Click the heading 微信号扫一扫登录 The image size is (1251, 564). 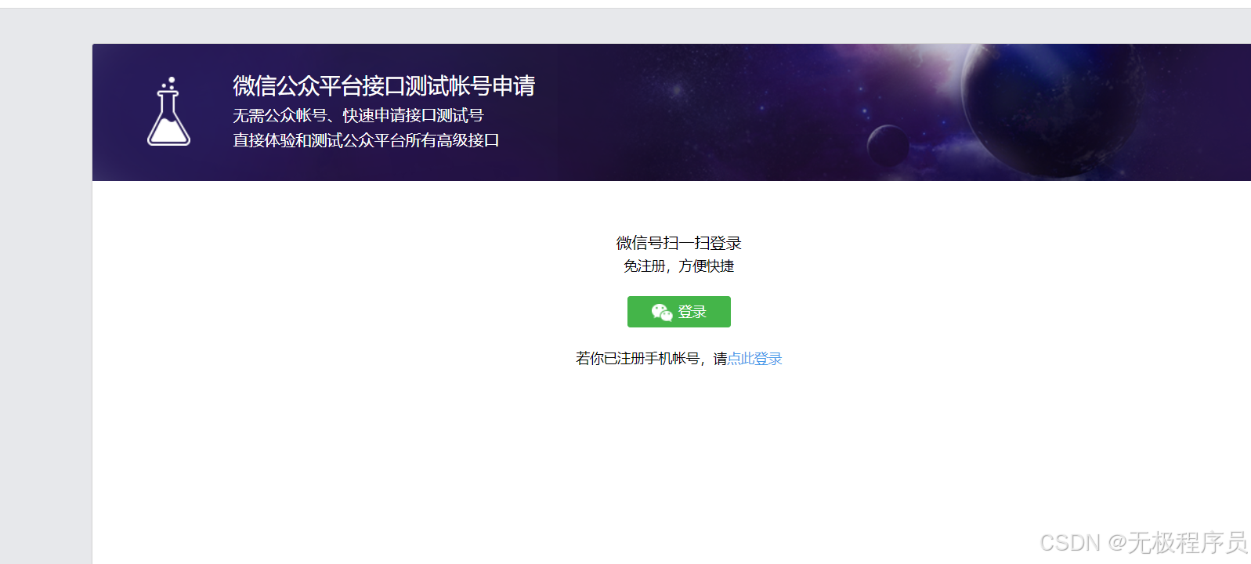point(678,243)
